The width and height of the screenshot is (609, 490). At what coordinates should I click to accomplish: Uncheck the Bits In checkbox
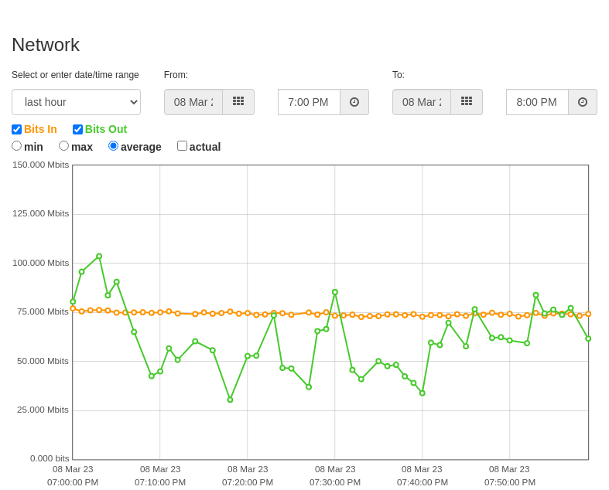(x=17, y=129)
